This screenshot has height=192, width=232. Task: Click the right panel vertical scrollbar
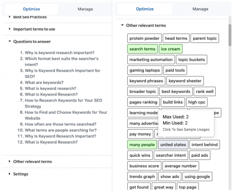[230, 35]
